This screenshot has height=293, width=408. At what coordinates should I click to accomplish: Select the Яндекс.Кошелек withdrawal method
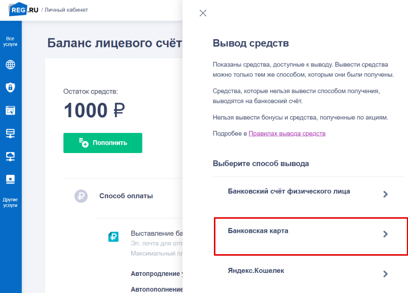click(x=309, y=274)
